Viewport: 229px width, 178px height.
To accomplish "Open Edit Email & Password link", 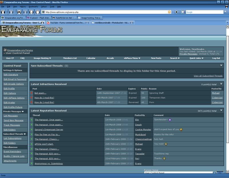I will [15, 79].
